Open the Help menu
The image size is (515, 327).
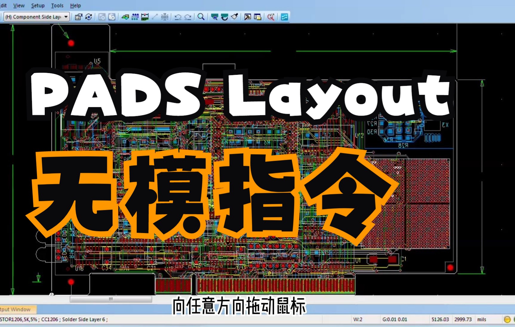[75, 5]
